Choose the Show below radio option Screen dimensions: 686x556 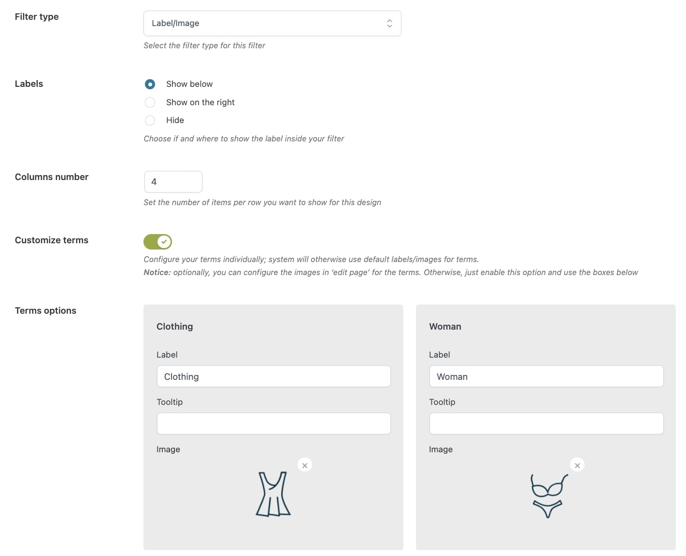pyautogui.click(x=150, y=84)
